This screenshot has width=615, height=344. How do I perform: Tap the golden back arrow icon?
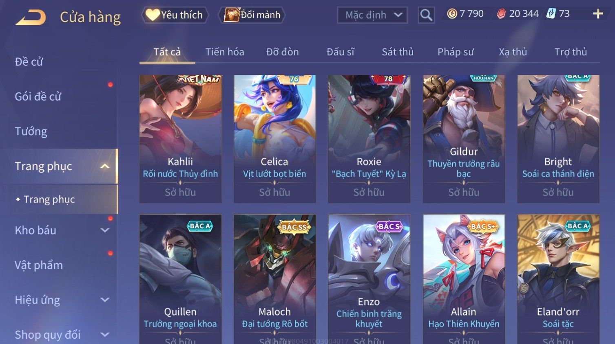tap(31, 17)
